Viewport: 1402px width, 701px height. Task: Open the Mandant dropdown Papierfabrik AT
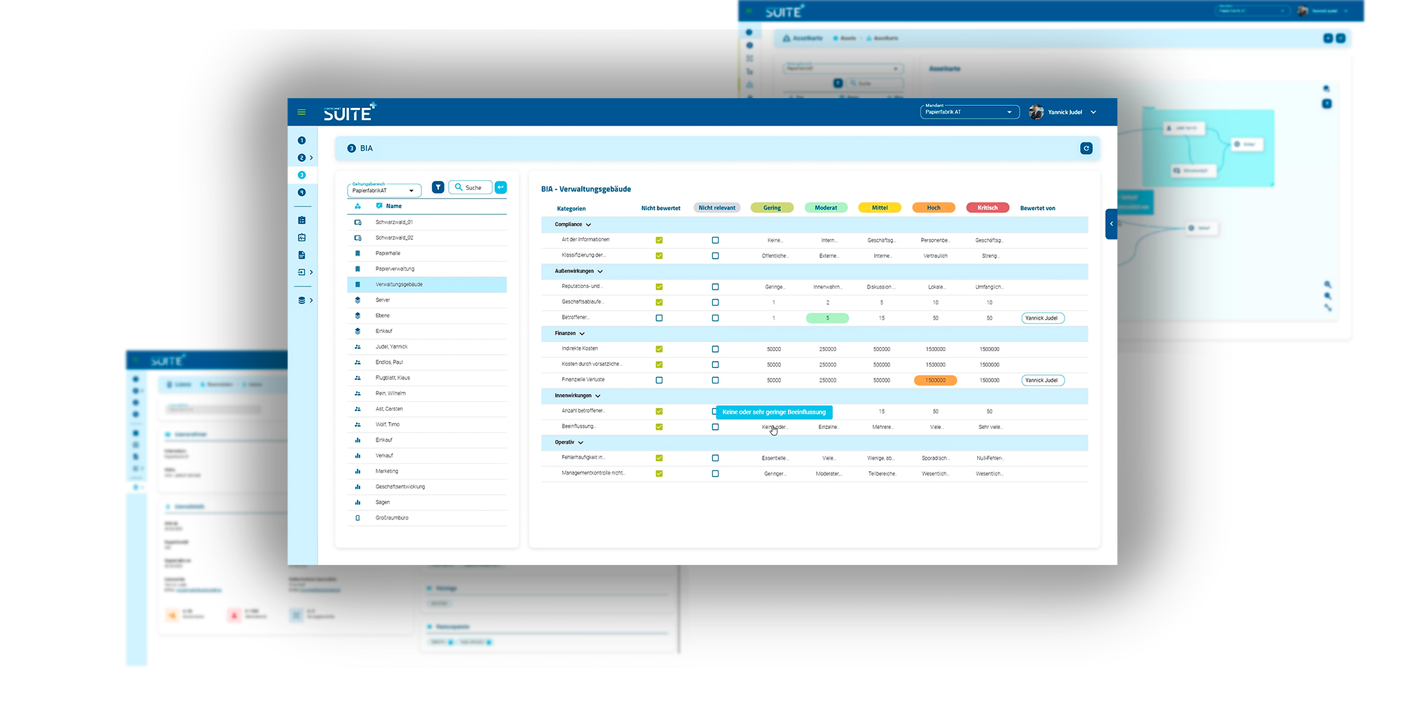969,111
